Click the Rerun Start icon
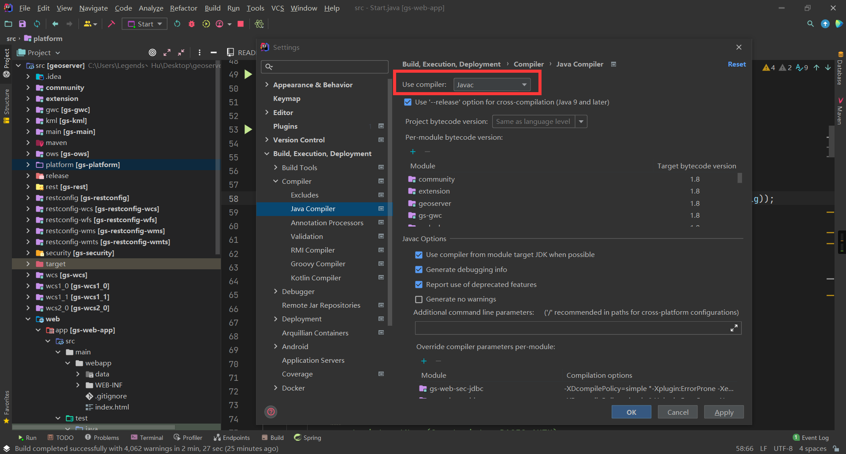 tap(177, 24)
